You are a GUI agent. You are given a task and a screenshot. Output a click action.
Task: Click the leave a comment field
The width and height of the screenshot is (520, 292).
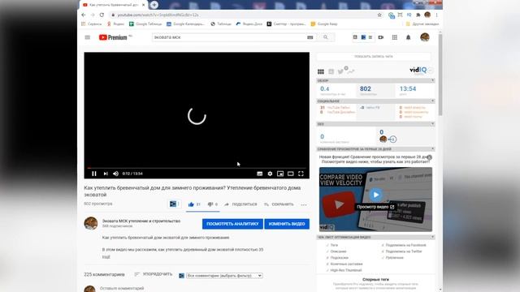point(122,289)
